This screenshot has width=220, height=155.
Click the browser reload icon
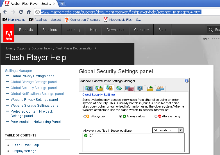pyautogui.click(x=21, y=12)
